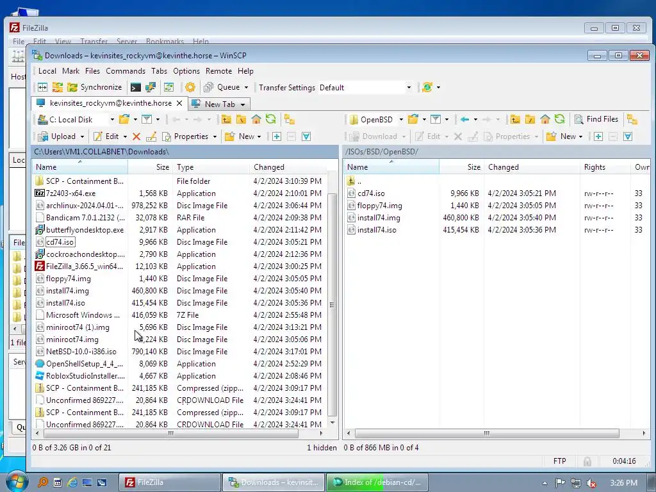Expand the Upload dropdown arrow

[82, 137]
